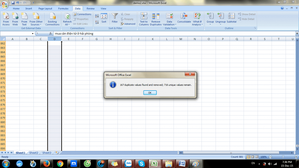This screenshot has width=299, height=168.
Task: Click the 100% zoom level
Action: (263, 157)
